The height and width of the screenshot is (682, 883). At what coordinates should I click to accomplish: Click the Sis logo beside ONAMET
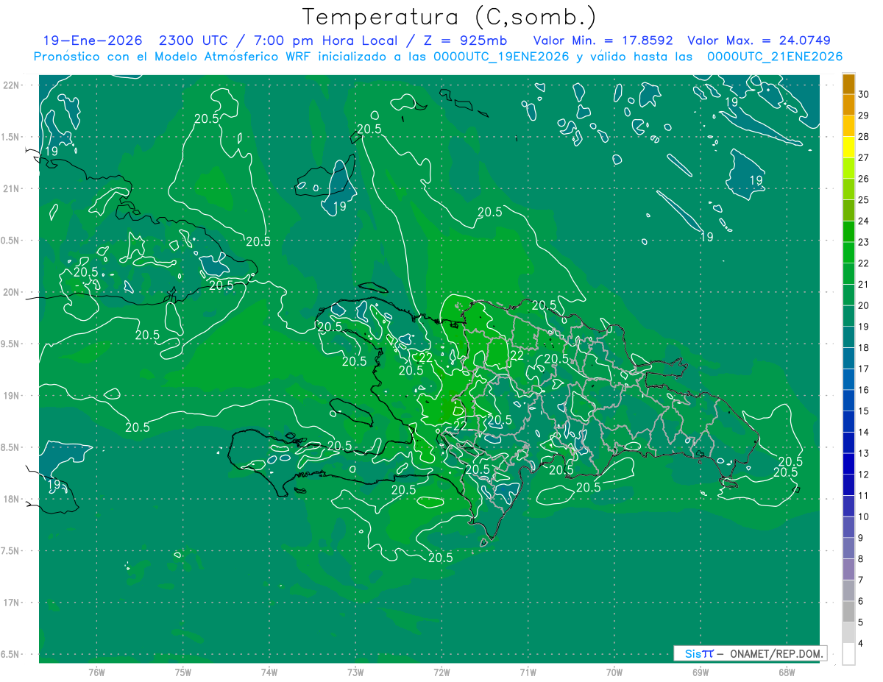698,653
